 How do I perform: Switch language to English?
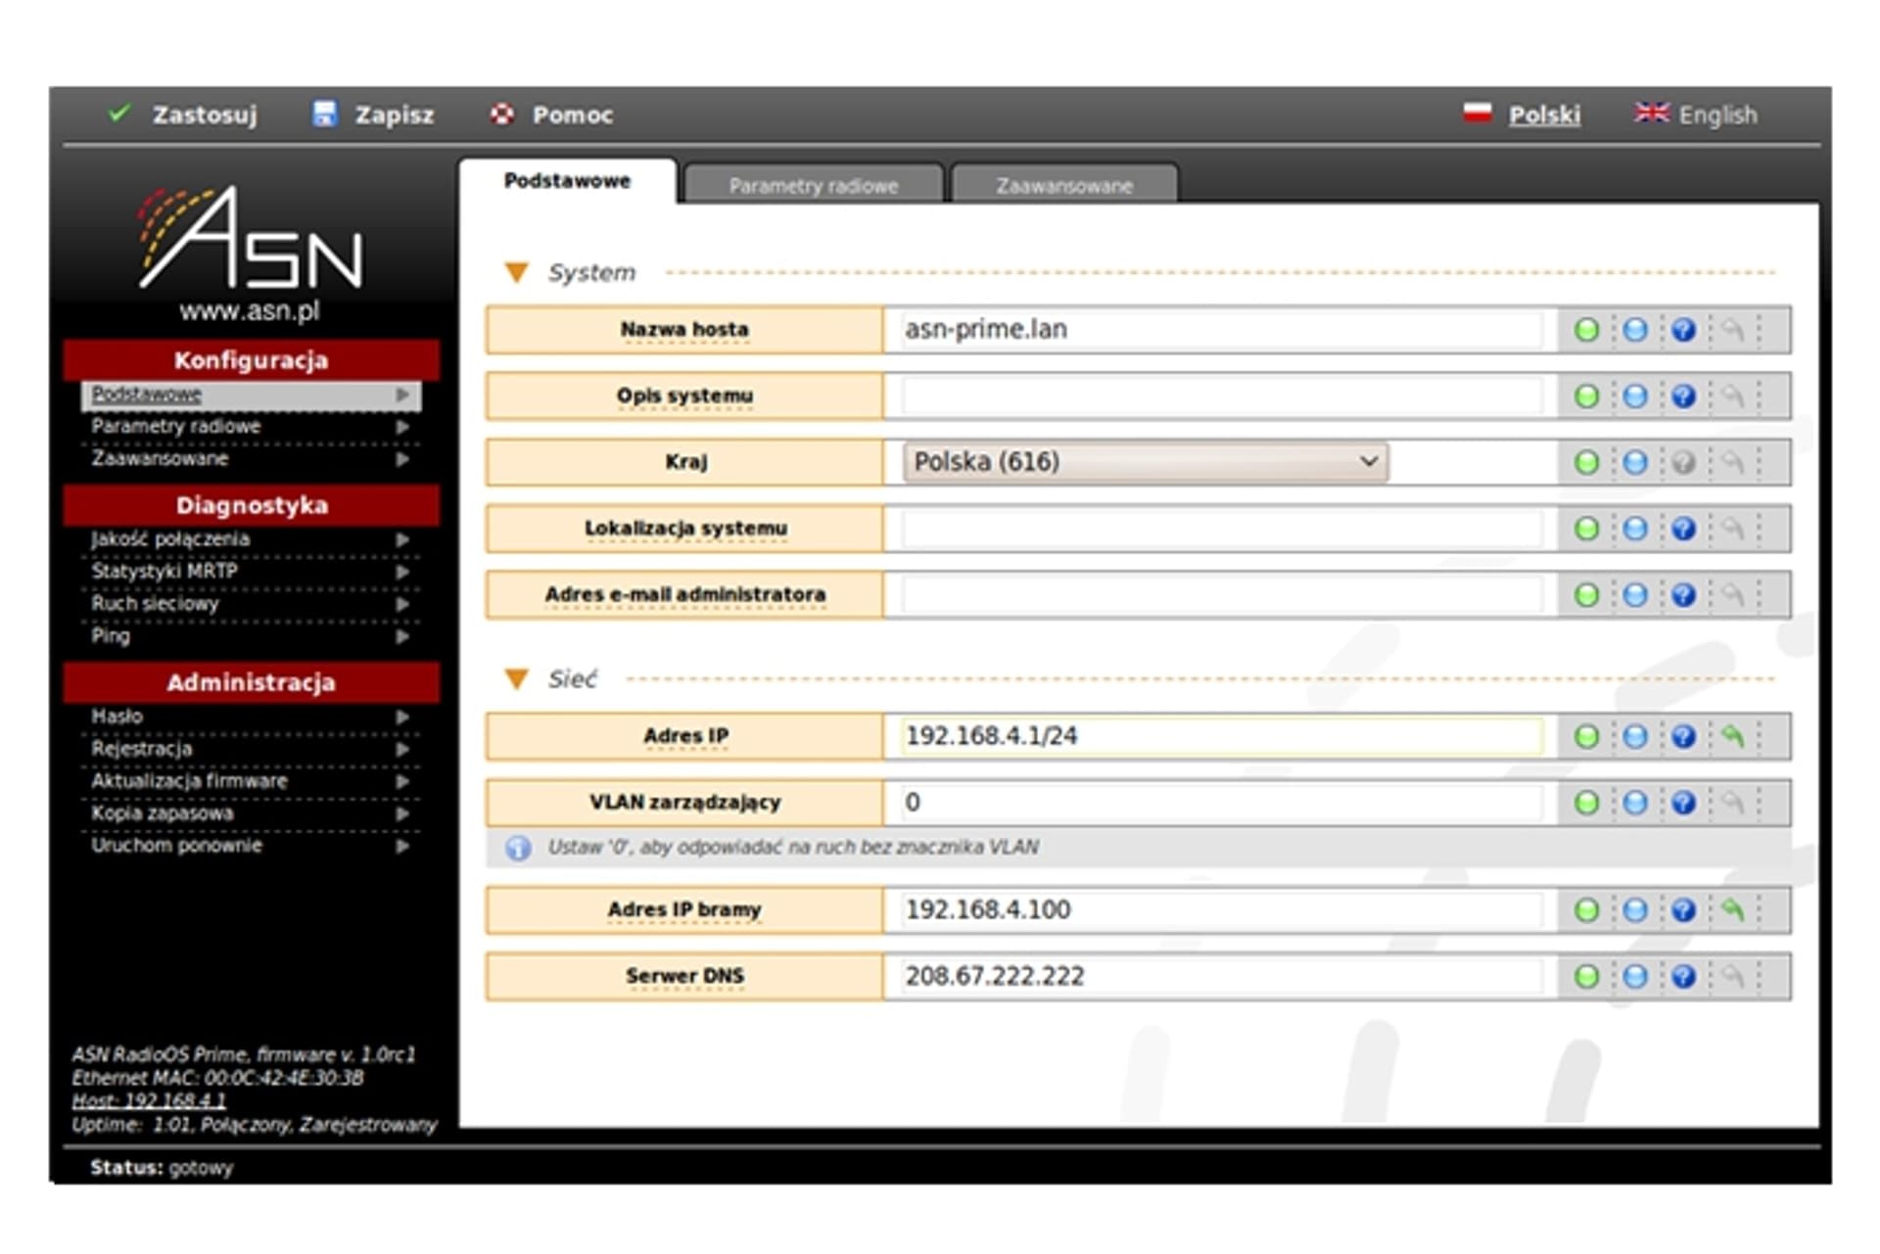coord(1696,115)
